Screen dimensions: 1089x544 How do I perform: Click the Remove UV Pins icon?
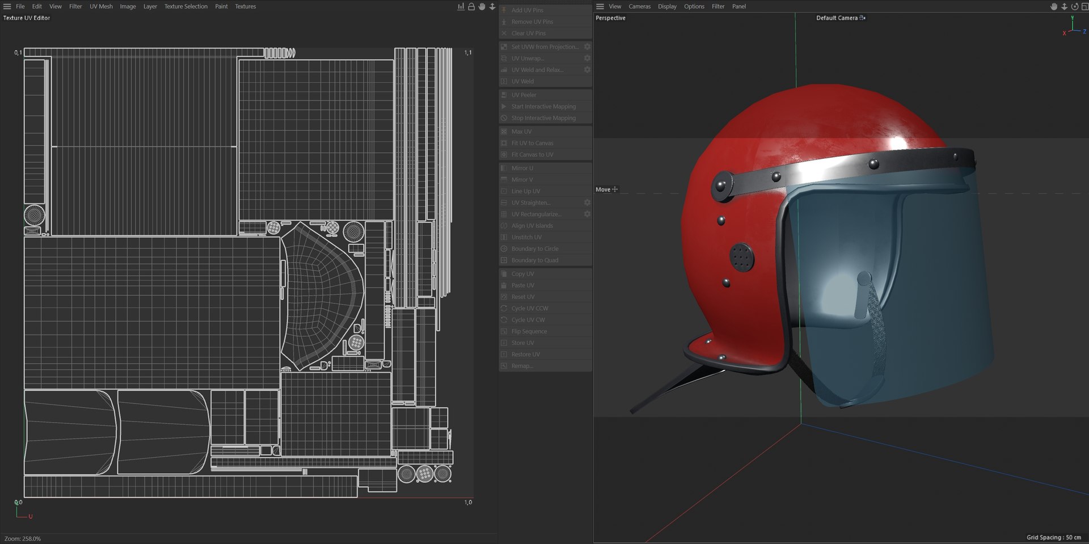pos(504,22)
